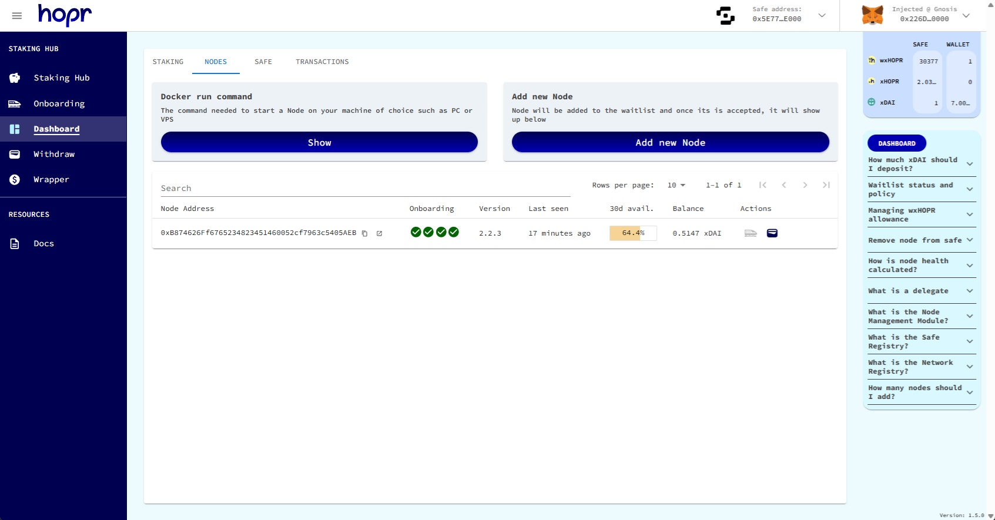Viewport: 995px width, 520px height.
Task: Switch to the STAKING tab
Action: point(168,62)
